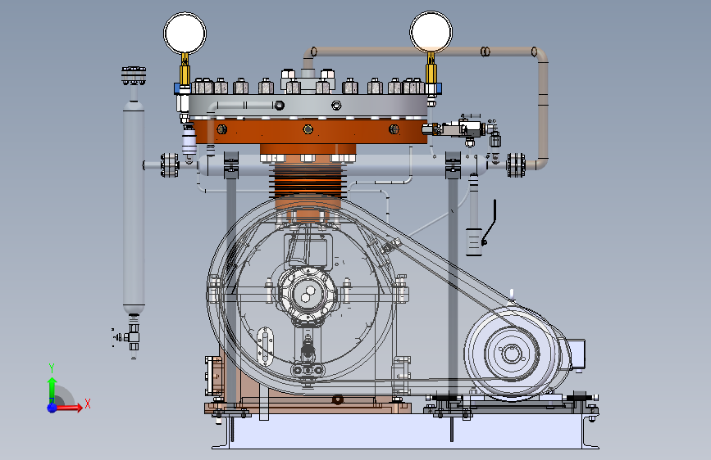The height and width of the screenshot is (460, 711).
Task: Select the black valve lever handle
Action: pos(490,223)
